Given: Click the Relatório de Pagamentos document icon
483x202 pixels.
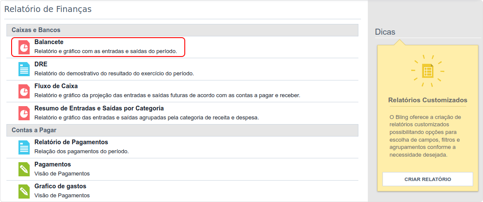Looking at the screenshot, I should pos(24,147).
